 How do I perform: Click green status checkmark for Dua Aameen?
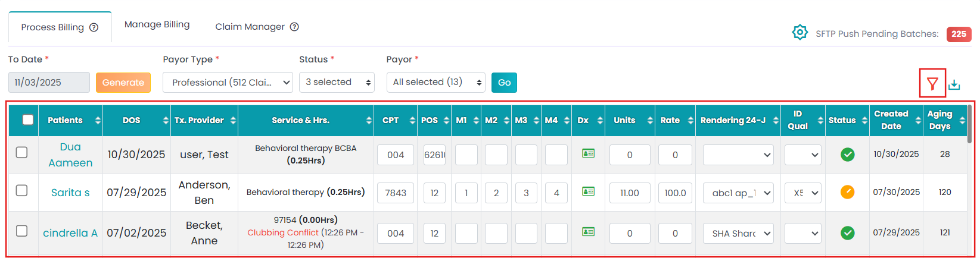[847, 155]
